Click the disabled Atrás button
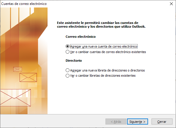The image size is (176, 128). [x=116, y=122]
